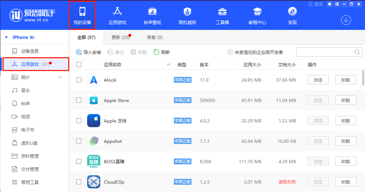Click the 卸载 toolbar button

tap(139, 52)
